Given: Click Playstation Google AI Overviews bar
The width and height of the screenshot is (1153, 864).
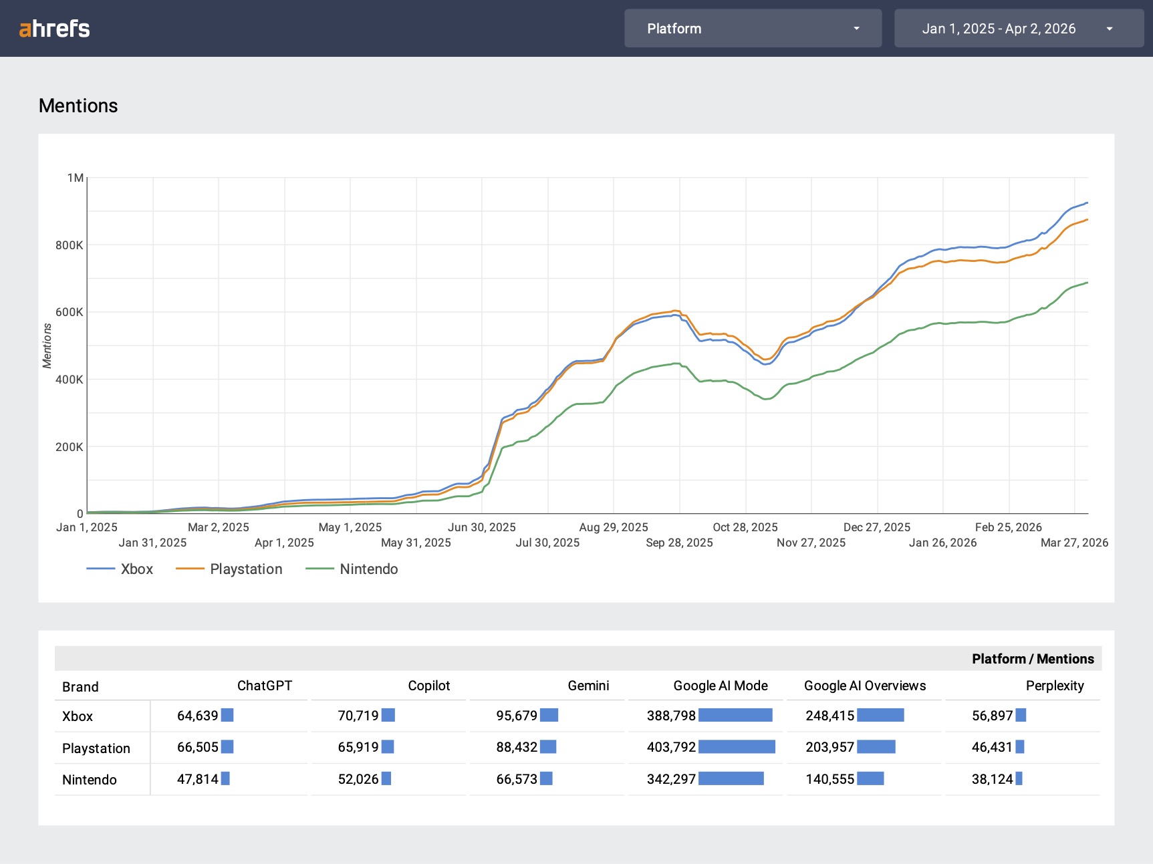Looking at the screenshot, I should (x=876, y=747).
